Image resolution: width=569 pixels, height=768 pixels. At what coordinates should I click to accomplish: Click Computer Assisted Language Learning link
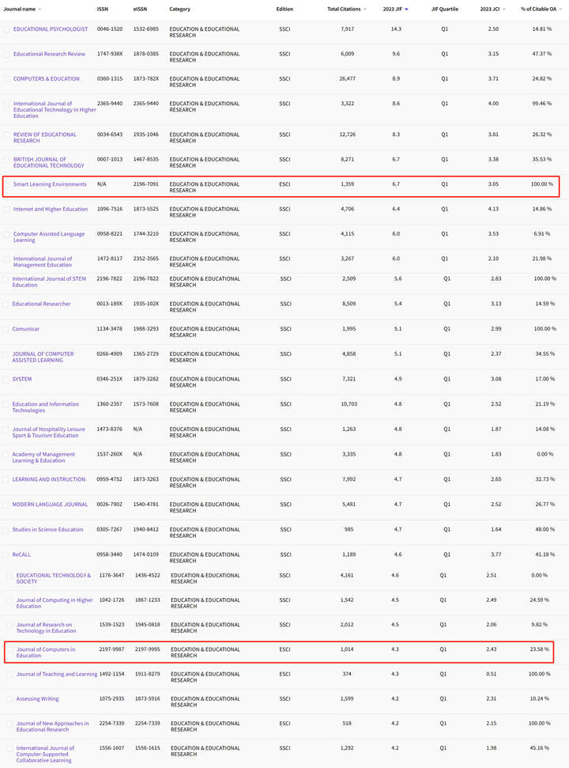tap(49, 237)
